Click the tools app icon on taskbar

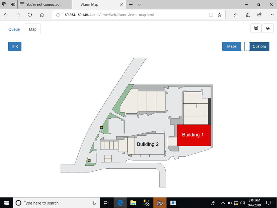point(147,203)
